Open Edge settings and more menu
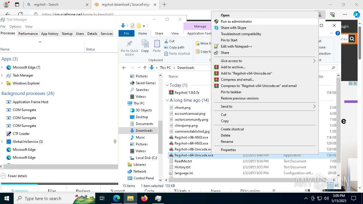The width and height of the screenshot is (363, 204). tap(345, 14)
